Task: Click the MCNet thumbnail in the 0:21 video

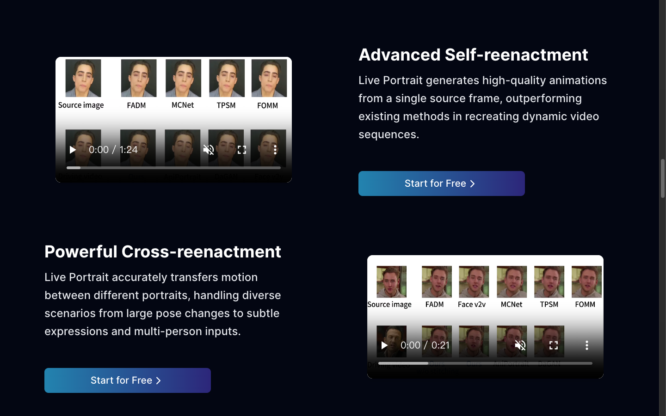Action: [x=512, y=281]
